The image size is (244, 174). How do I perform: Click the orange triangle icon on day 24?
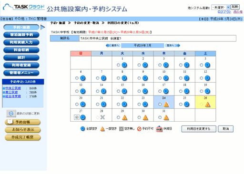[166, 105]
